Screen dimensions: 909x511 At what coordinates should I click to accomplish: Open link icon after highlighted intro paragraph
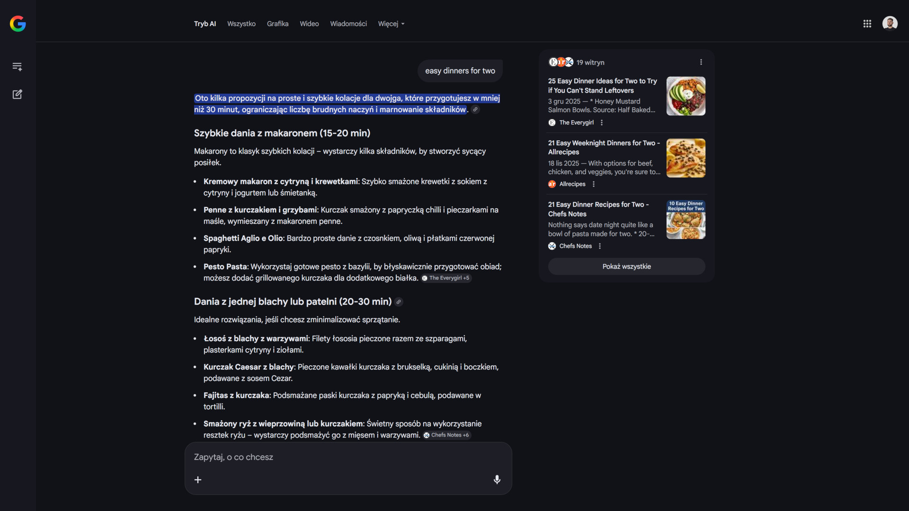click(475, 110)
